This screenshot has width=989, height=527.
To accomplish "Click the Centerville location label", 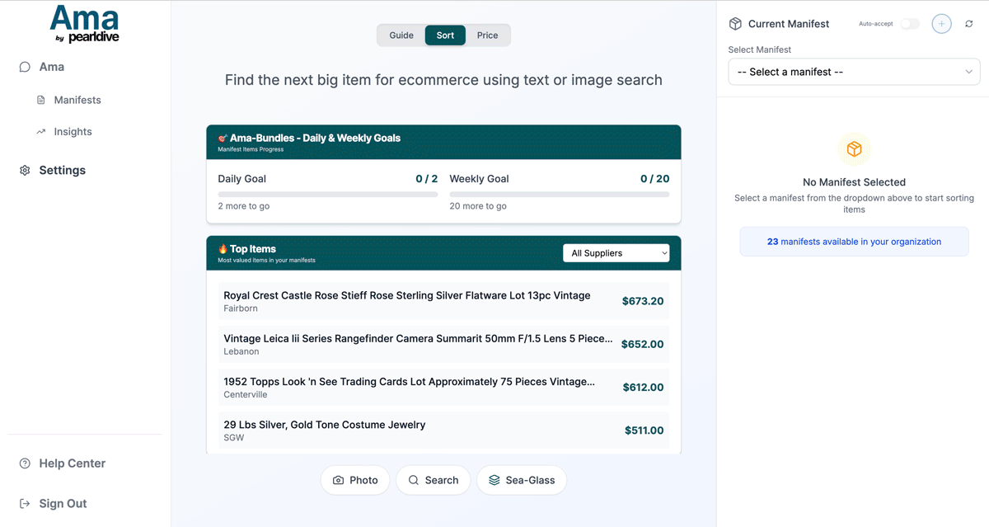I will pyautogui.click(x=246, y=394).
